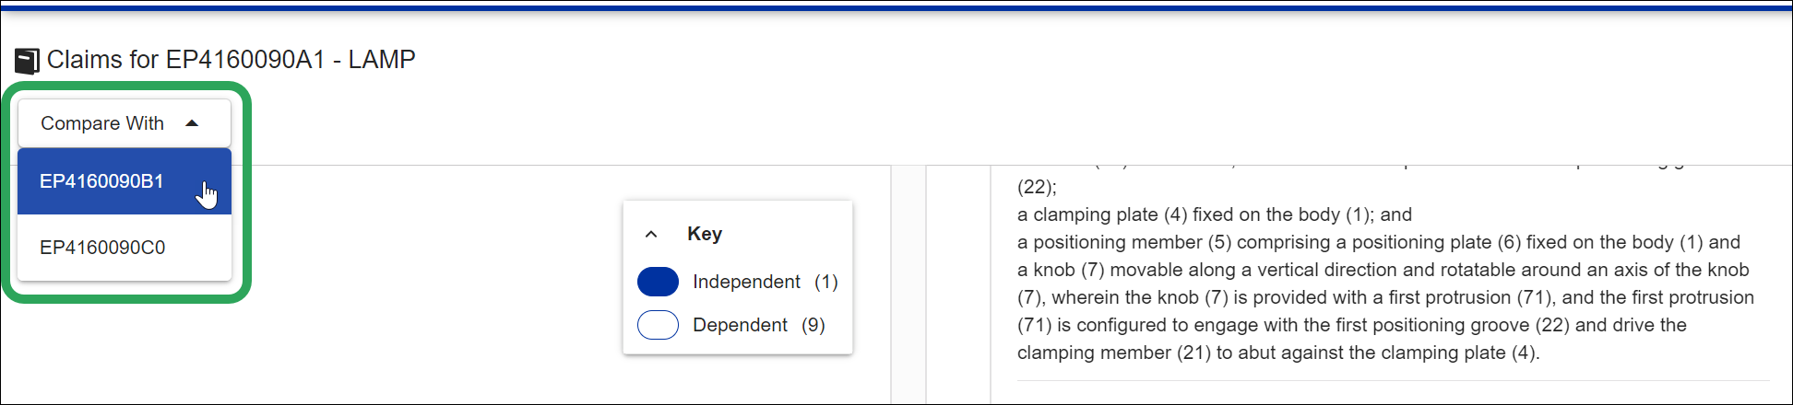Click the Dependent count (9)

(813, 325)
